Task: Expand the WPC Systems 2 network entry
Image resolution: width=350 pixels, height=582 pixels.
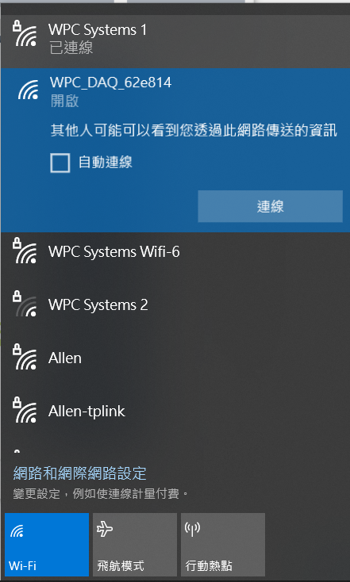Action: [x=175, y=304]
